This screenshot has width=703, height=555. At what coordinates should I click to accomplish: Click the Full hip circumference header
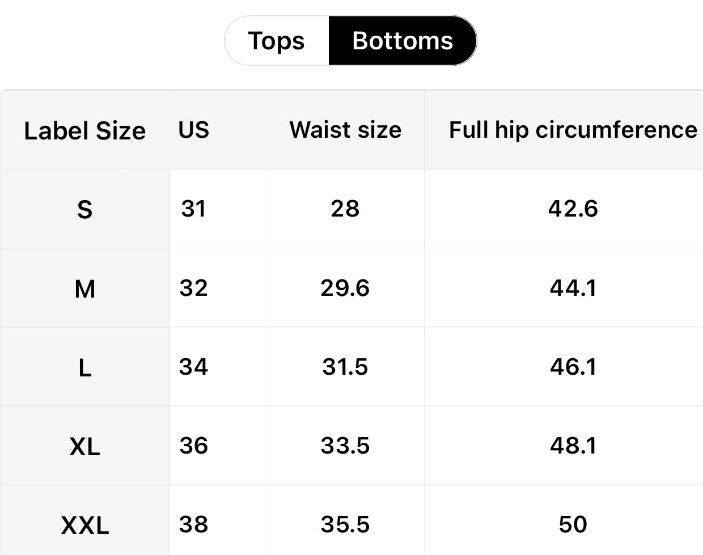[573, 130]
